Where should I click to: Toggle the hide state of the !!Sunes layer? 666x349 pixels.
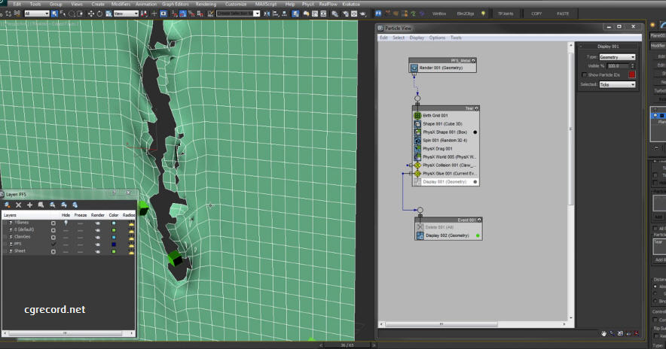coord(66,223)
